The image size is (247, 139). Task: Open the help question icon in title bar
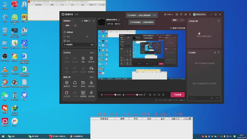point(186,14)
